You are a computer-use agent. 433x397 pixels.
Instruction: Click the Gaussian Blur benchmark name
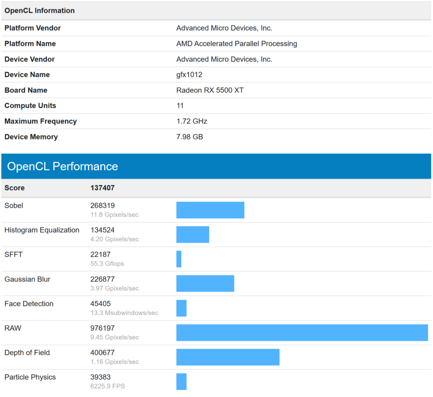pos(27,279)
